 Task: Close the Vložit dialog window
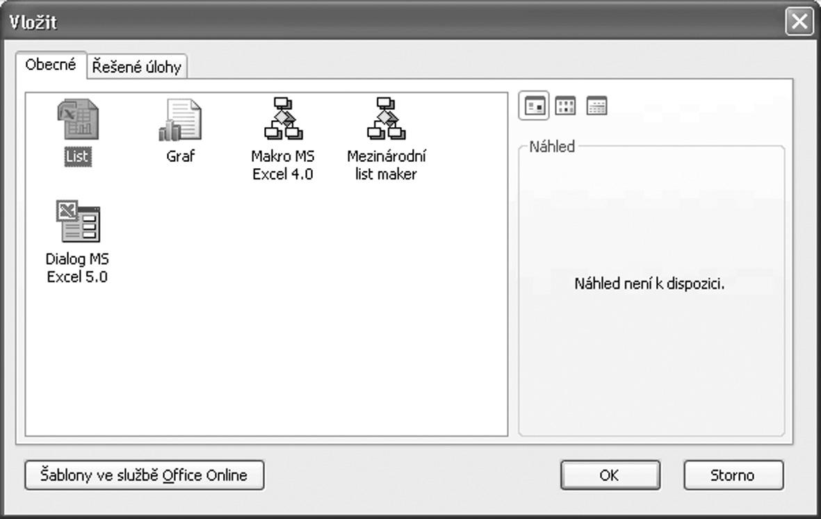[799, 22]
